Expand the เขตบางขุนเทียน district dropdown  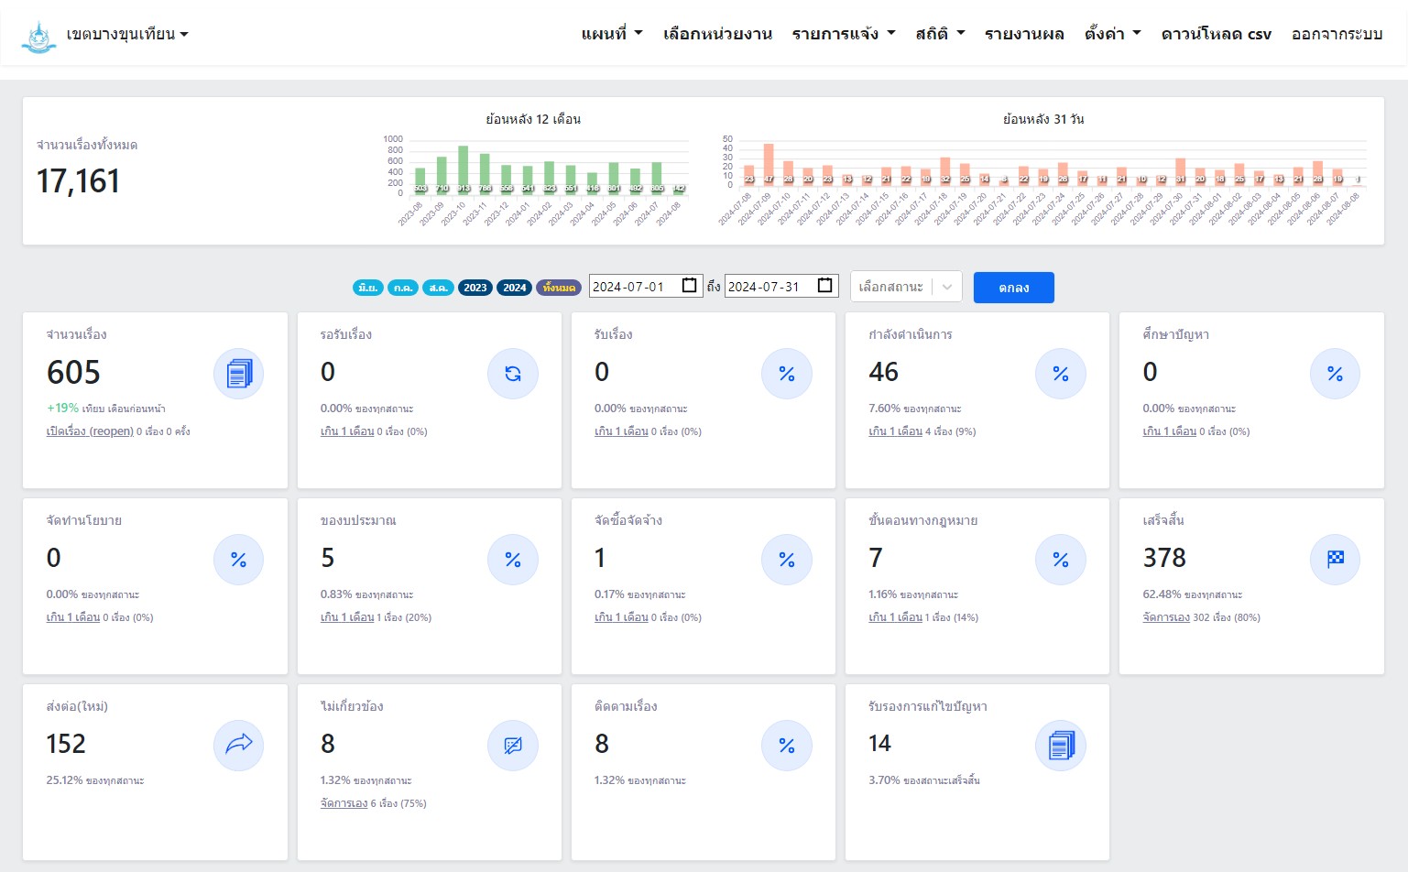(126, 35)
